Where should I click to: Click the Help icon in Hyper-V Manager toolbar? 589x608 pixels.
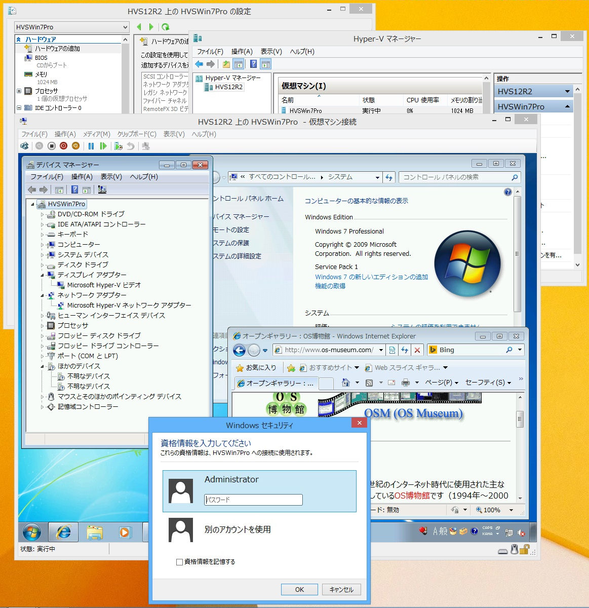pyautogui.click(x=253, y=64)
